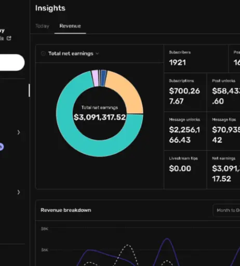The width and height of the screenshot is (240, 266).
Task: Click the $8K axis label
Action: (45, 229)
